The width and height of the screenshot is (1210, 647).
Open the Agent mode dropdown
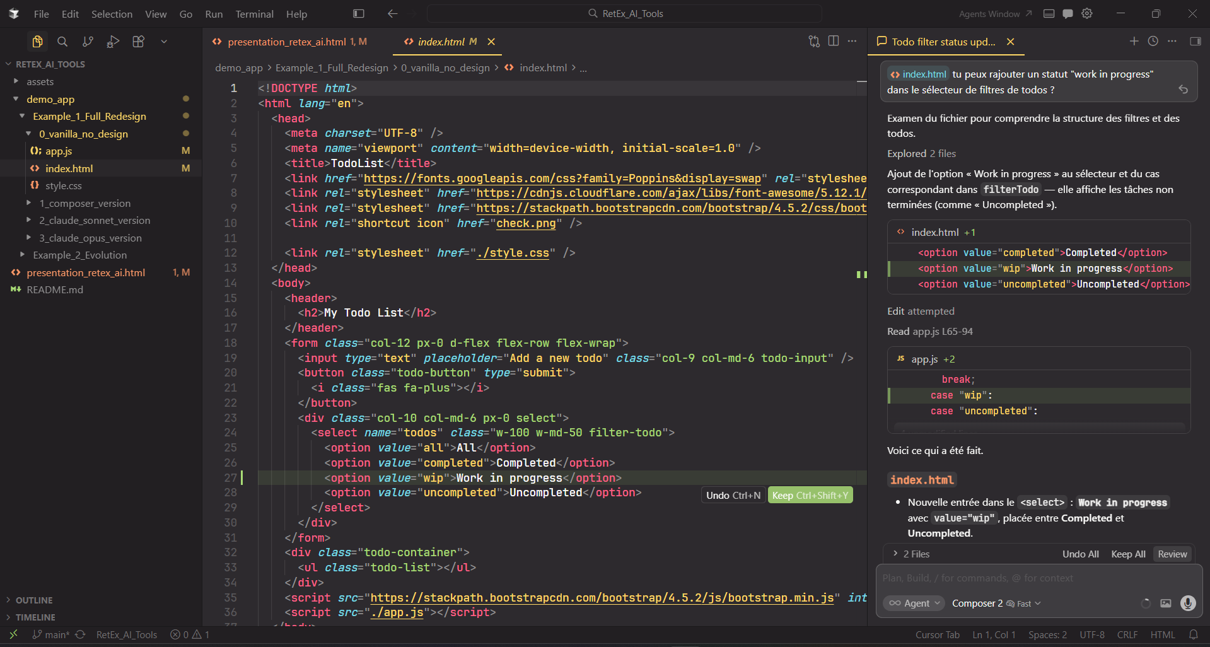pos(914,603)
